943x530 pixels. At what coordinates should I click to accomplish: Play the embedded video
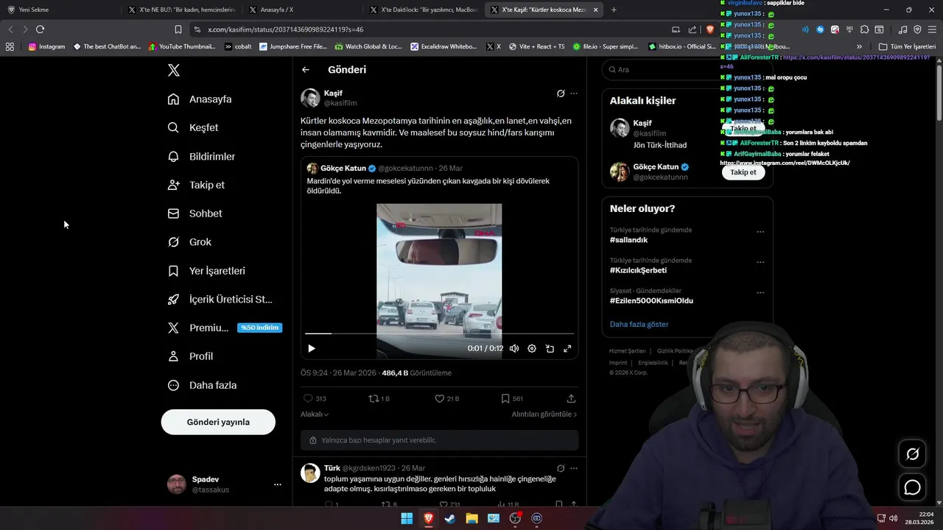pyautogui.click(x=312, y=348)
